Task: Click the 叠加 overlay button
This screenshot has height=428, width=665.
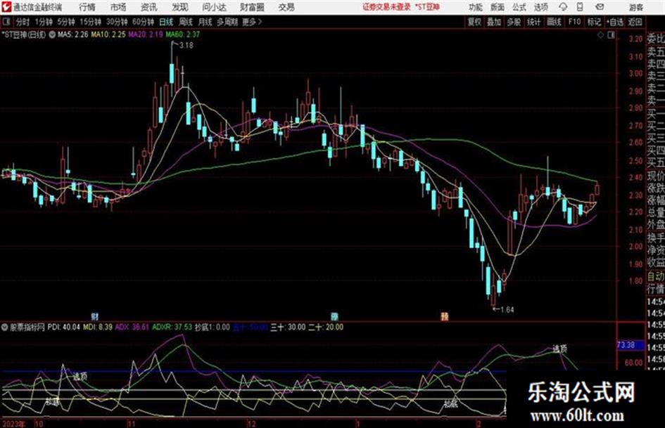Action: [494, 22]
